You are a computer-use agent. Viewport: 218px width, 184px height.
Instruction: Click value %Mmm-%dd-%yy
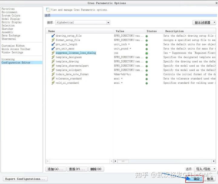tap(122, 74)
